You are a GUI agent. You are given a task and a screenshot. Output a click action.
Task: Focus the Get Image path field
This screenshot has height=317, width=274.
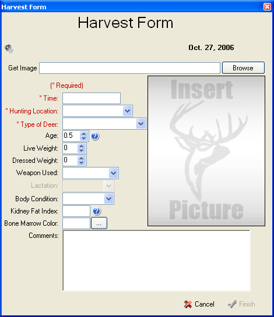click(x=129, y=68)
